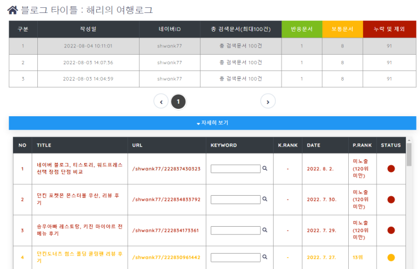Focus keyword input for post 222834833792
This screenshot has width=420, height=269.
pyautogui.click(x=236, y=200)
